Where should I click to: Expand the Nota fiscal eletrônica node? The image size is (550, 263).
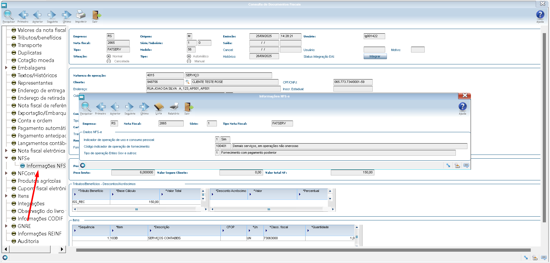6,150
